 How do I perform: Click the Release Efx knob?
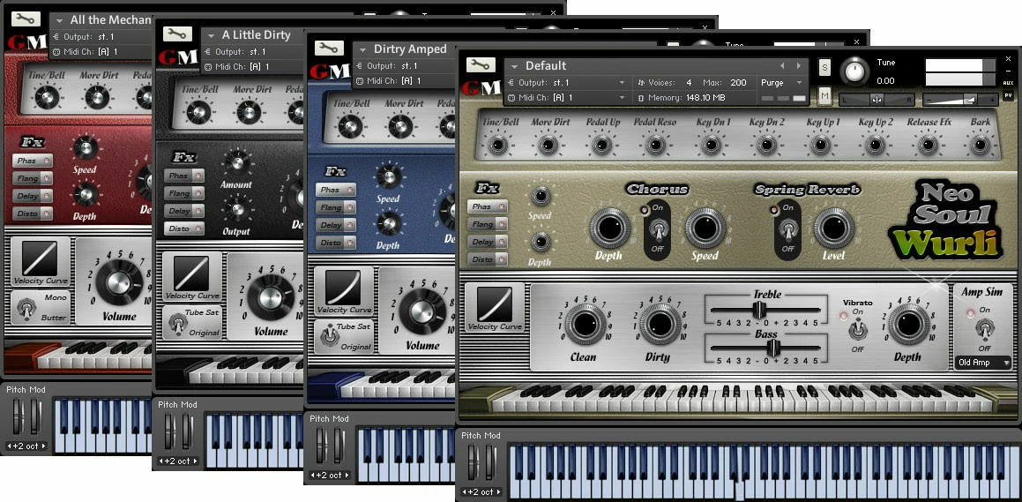(x=929, y=144)
